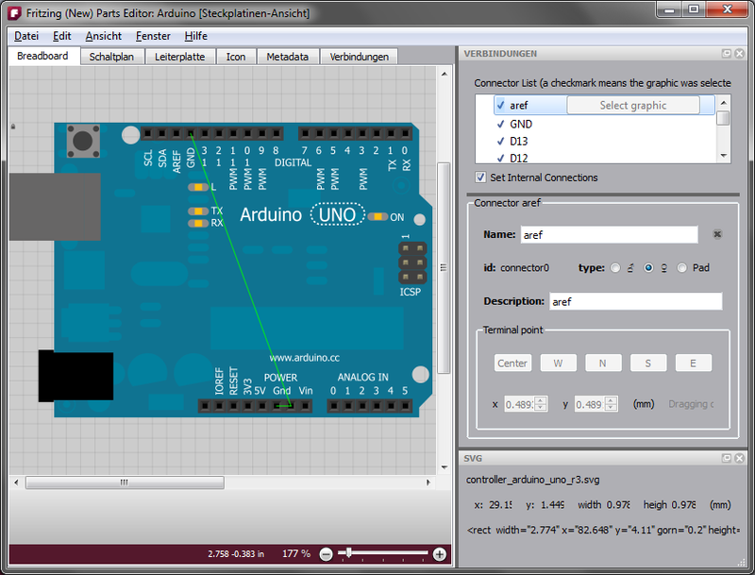
Task: Undock the SVG panel
Action: click(x=727, y=458)
